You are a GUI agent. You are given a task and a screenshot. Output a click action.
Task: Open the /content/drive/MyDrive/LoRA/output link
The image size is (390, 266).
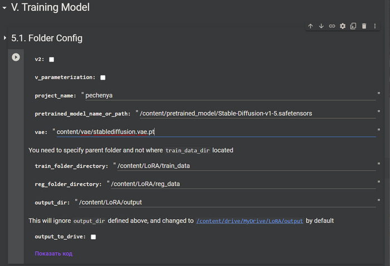250,221
